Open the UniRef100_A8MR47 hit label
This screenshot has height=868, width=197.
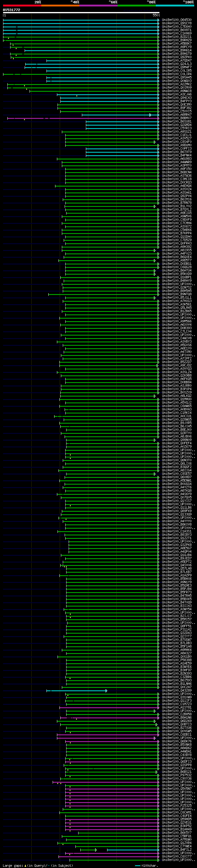(x=177, y=115)
